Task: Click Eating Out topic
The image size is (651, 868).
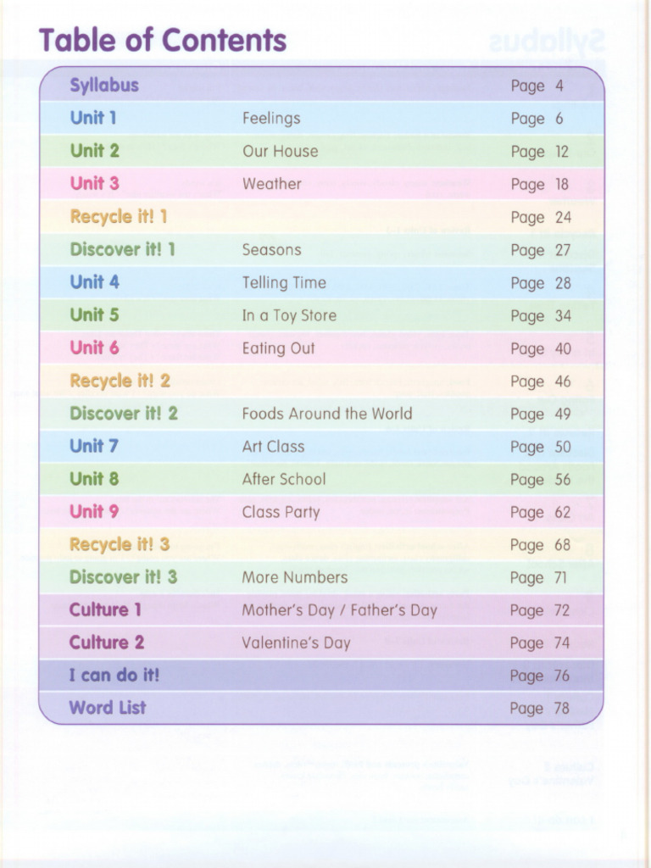Action: [x=278, y=348]
